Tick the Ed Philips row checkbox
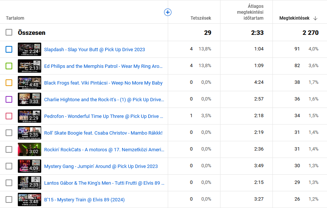Screen dimensions: 327x208 9,66
